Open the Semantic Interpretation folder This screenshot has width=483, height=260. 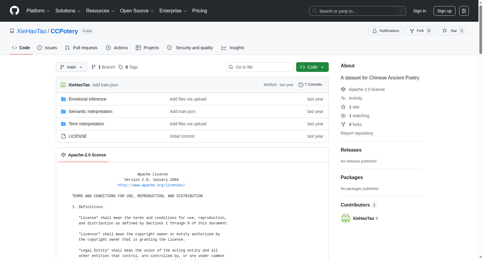click(91, 111)
